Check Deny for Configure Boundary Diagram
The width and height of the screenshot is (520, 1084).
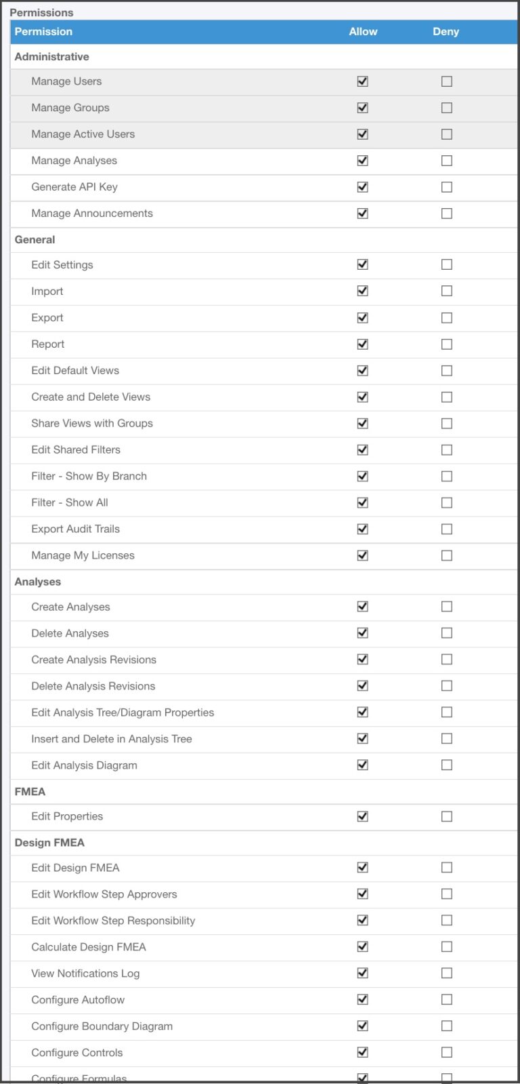[x=446, y=1026]
